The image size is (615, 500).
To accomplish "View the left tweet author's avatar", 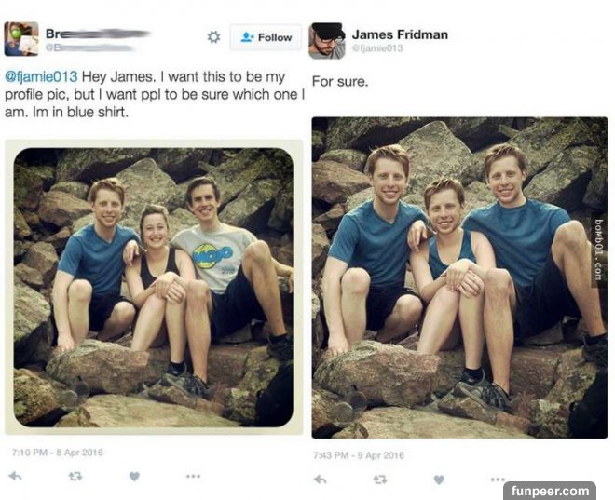I will pos(21,39).
